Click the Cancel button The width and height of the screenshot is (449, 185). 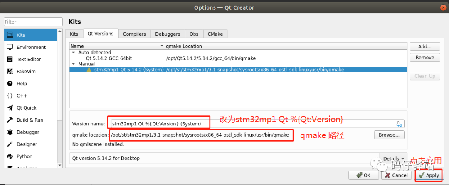(x=396, y=175)
